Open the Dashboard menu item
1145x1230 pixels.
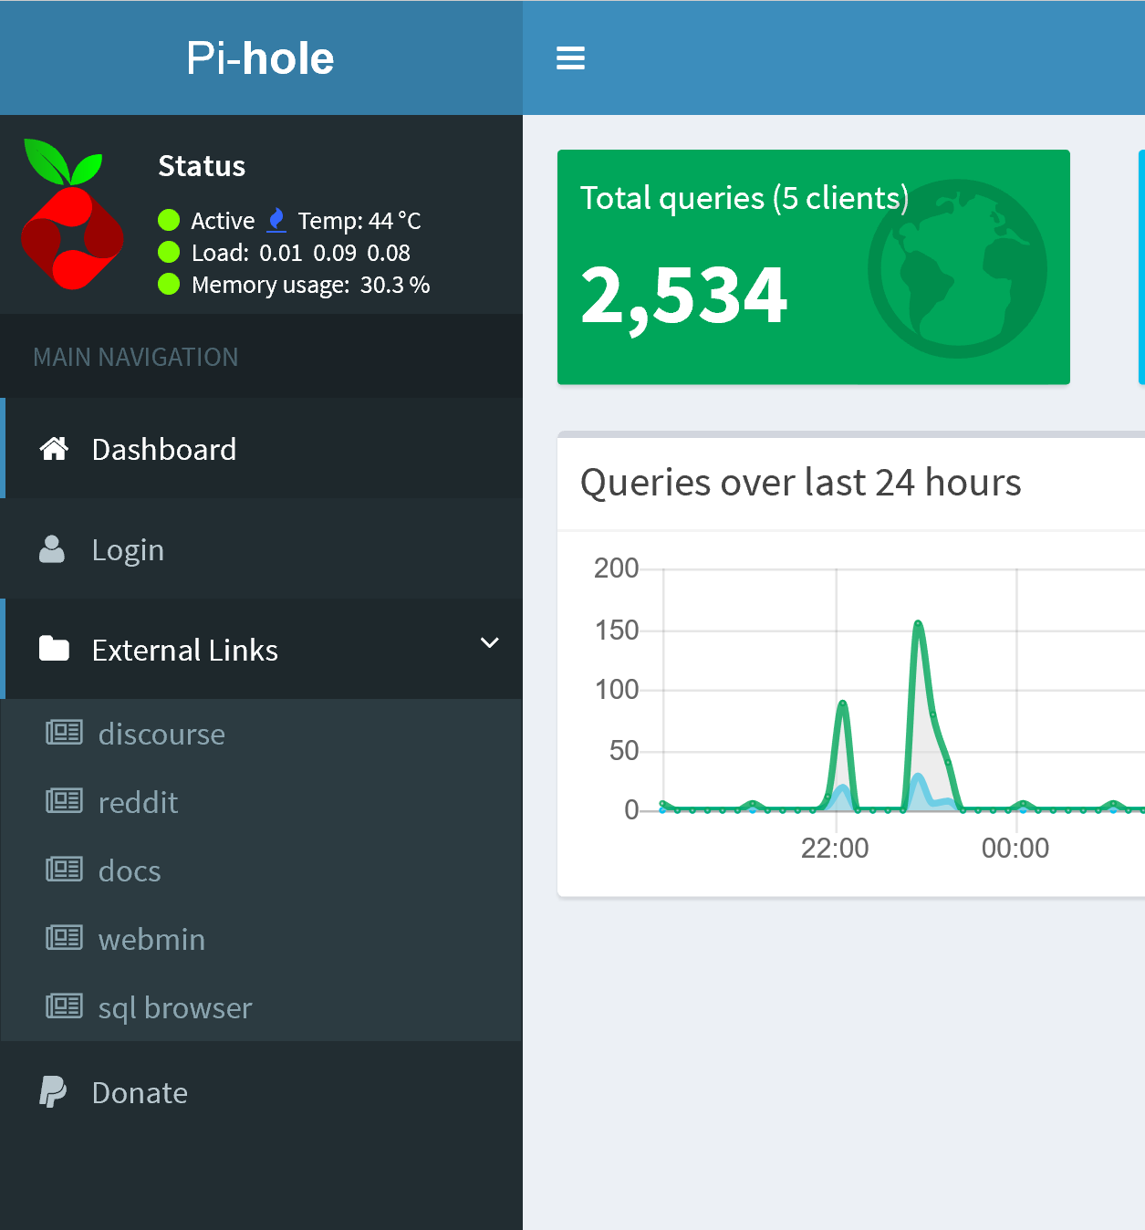[x=164, y=450]
